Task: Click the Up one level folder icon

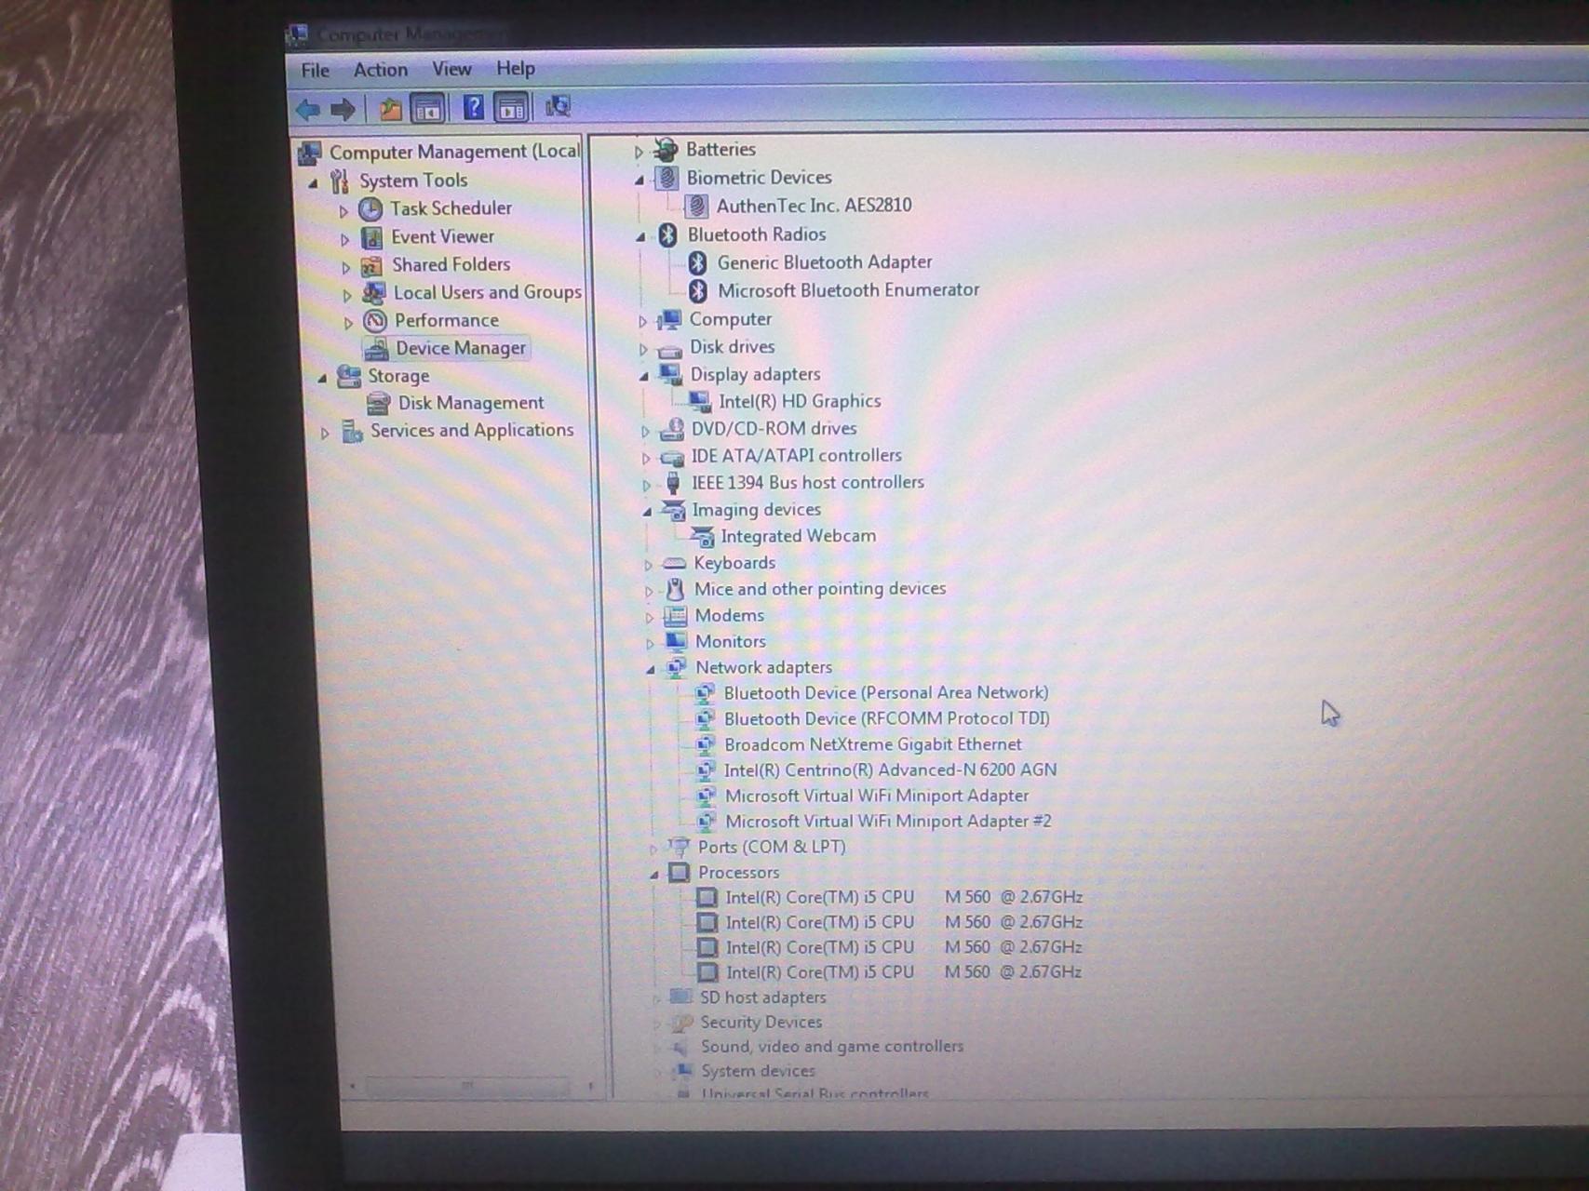Action: click(390, 109)
